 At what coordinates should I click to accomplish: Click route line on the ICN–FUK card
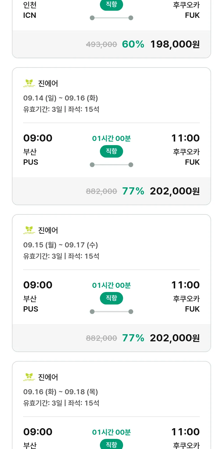[x=111, y=18]
